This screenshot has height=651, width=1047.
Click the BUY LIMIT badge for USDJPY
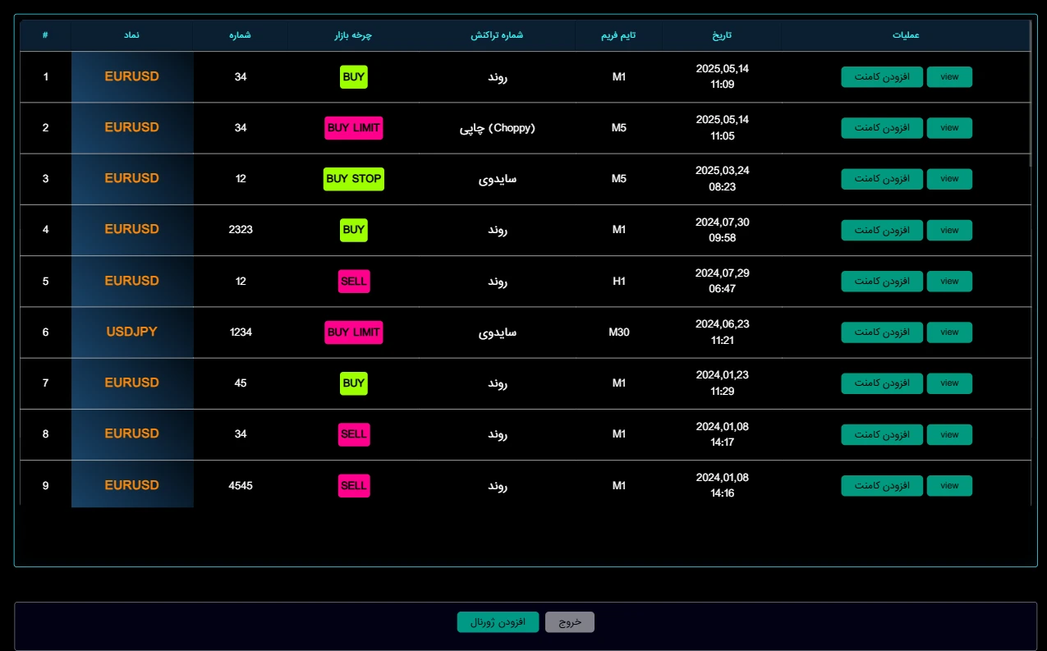pos(353,332)
